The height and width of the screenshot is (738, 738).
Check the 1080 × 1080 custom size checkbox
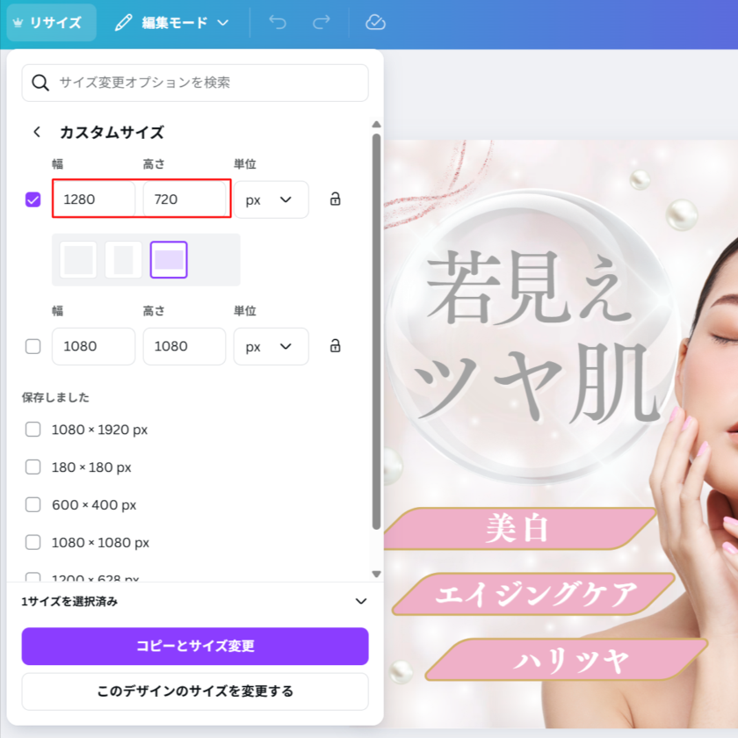pos(33,346)
